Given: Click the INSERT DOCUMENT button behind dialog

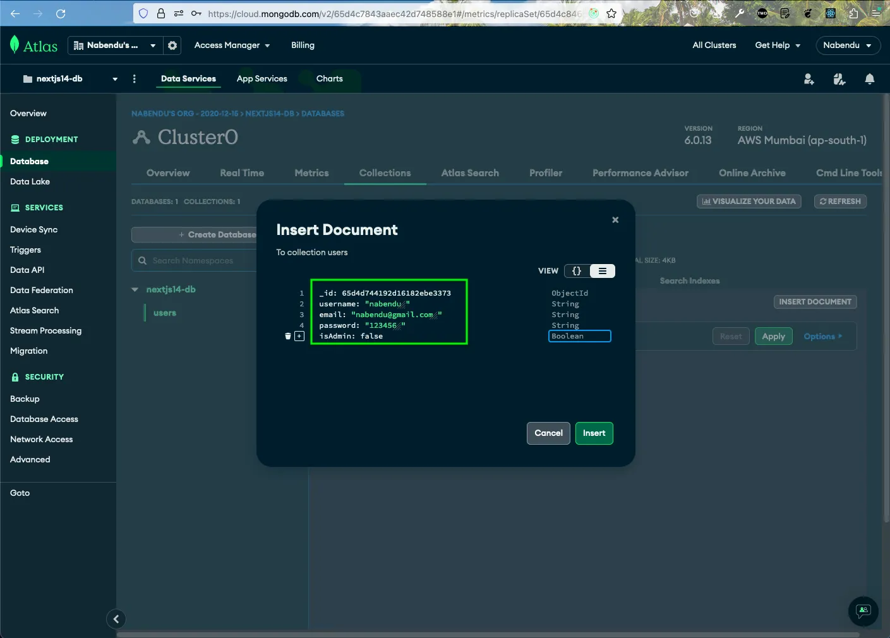Looking at the screenshot, I should pyautogui.click(x=815, y=302).
